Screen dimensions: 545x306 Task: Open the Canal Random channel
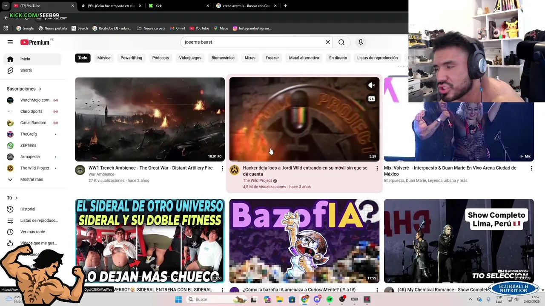pos(32,123)
